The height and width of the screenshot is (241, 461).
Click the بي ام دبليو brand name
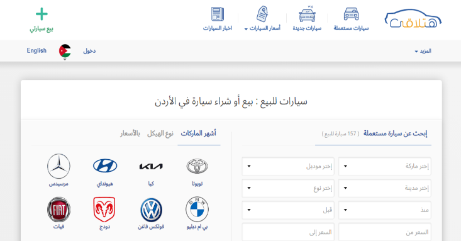click(x=197, y=227)
